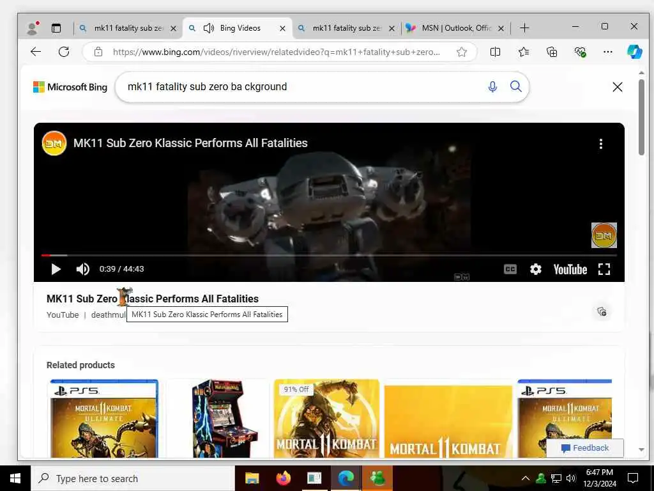Launch Firefox from the taskbar
The height and width of the screenshot is (491, 654).
(283, 478)
